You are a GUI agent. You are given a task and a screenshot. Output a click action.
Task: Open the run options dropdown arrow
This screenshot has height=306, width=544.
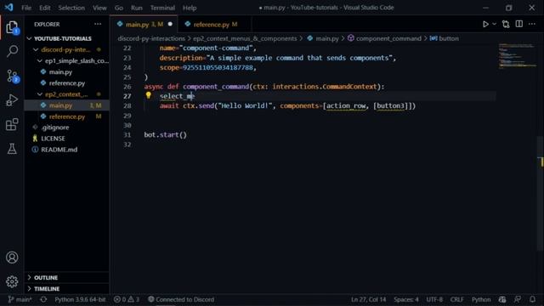pos(495,24)
